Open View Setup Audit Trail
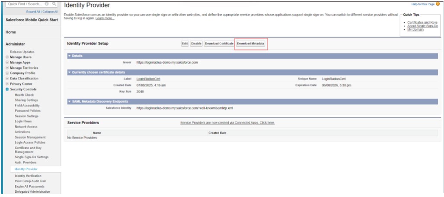The height and width of the screenshot is (197, 444). (30, 181)
